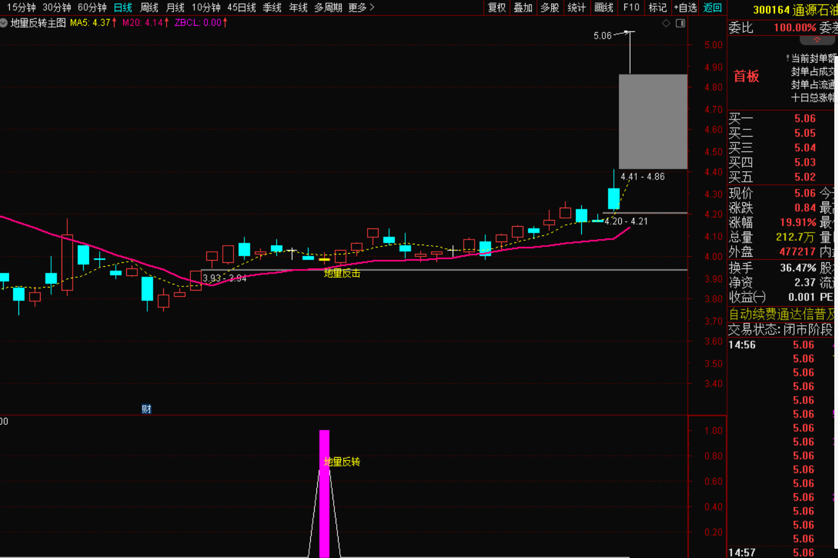Switch to the 15分钟 period tab
Viewport: 838px width, 558px height.
[x=21, y=7]
